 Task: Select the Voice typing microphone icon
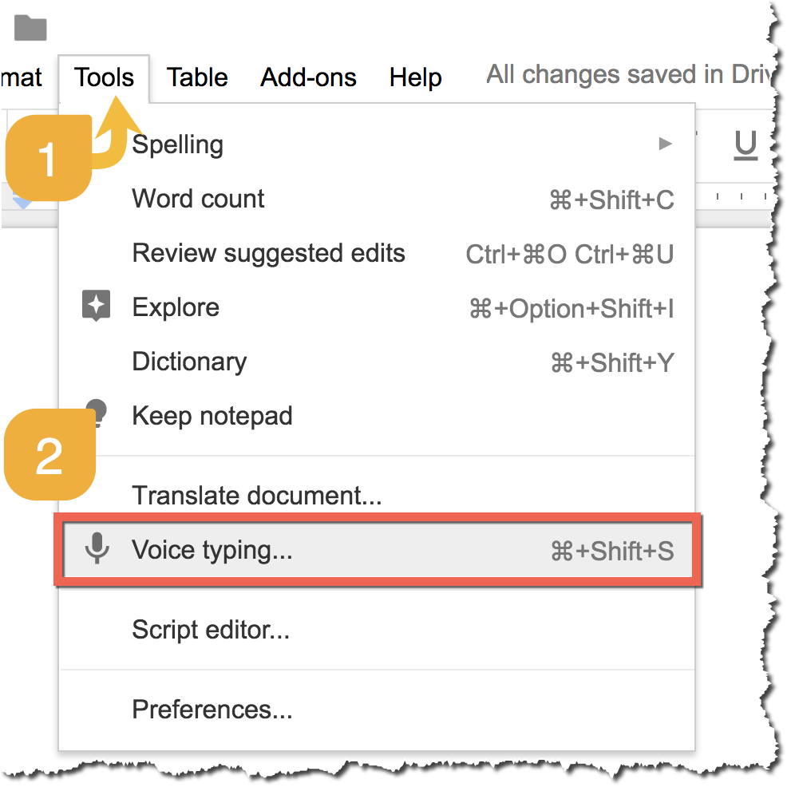(97, 550)
